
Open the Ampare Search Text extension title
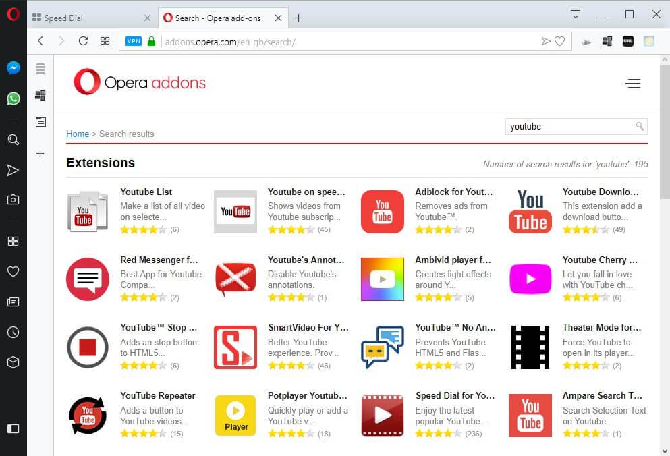coord(603,396)
